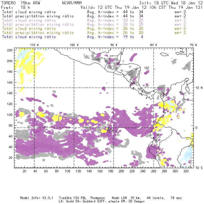Click the "320" tick on the horizontal axis
The width and height of the screenshot is (204, 204).
tap(186, 171)
